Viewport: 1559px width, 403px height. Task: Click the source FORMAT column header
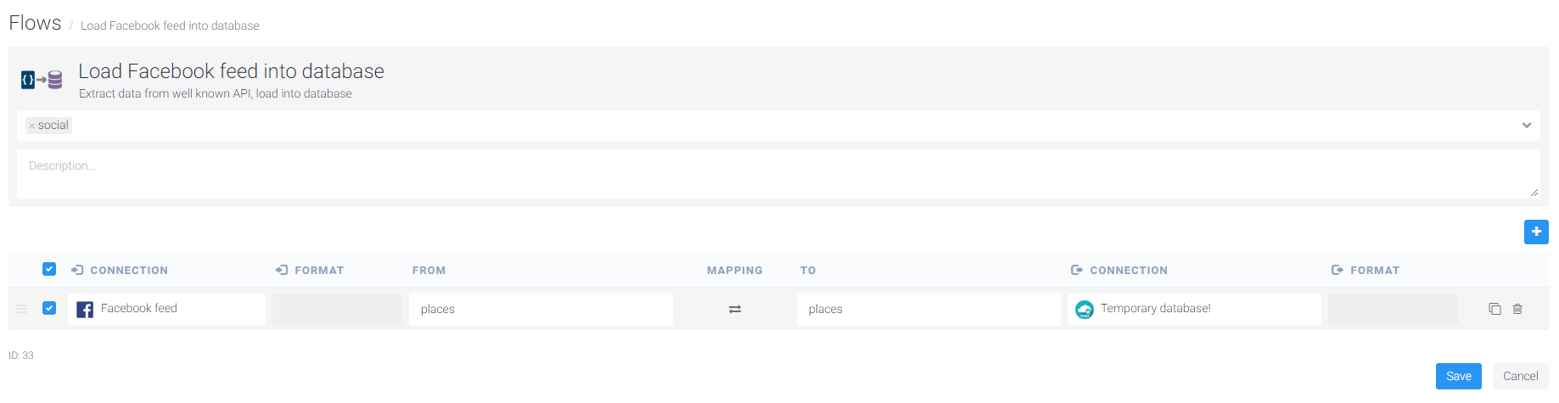click(310, 270)
